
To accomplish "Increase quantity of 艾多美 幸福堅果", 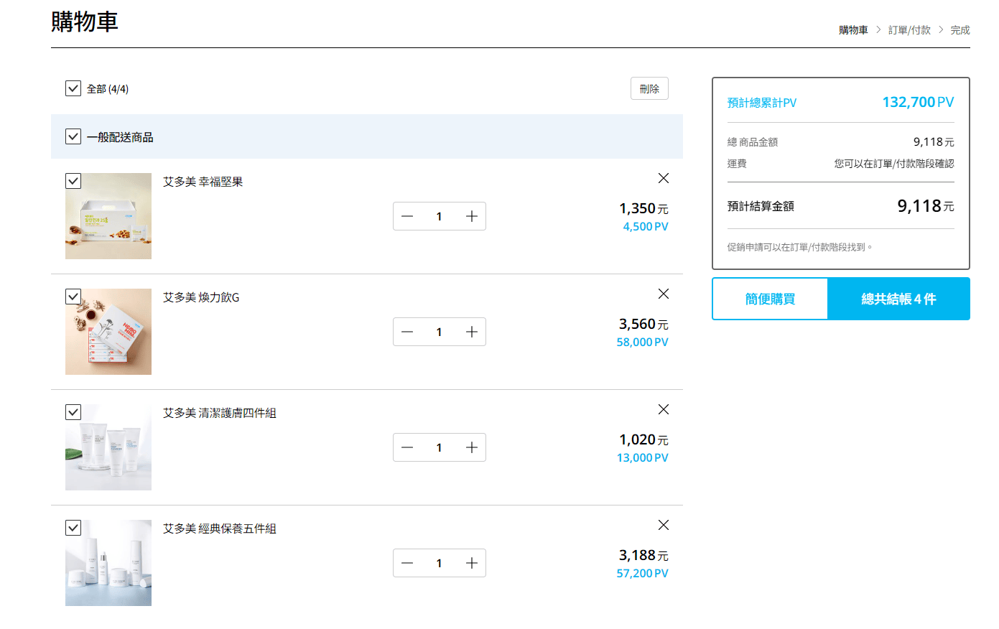I will point(472,216).
